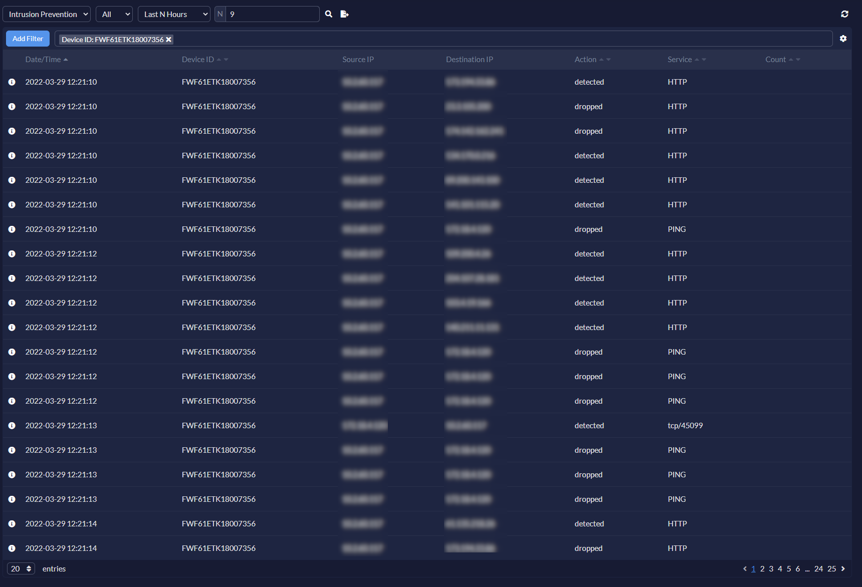Image resolution: width=862 pixels, height=587 pixels.
Task: Run the log search with the magnifier icon
Action: tap(329, 14)
